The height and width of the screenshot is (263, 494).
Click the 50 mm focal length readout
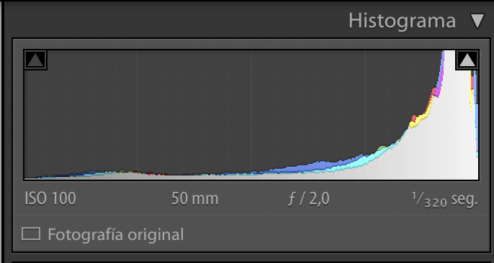click(194, 199)
